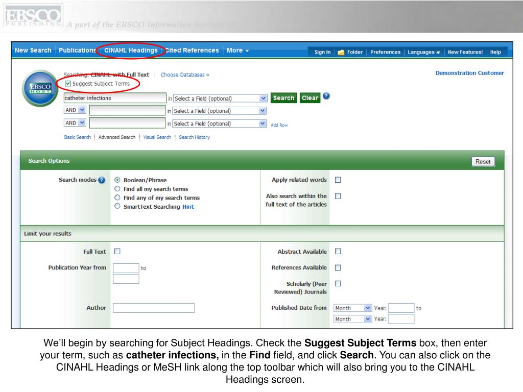Viewport: 523px width, 392px height.
Task: Toggle Suggest Subject Terms checkbox
Action: 68,83
